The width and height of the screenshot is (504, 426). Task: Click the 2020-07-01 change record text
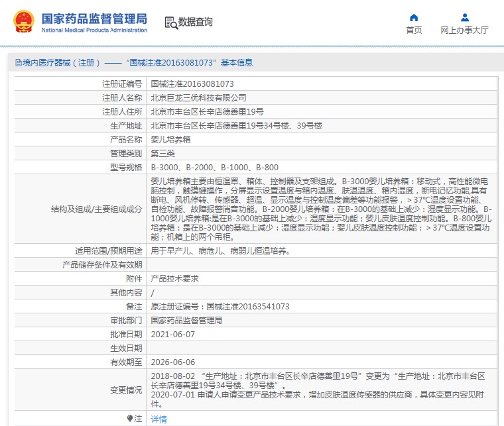tap(317, 399)
